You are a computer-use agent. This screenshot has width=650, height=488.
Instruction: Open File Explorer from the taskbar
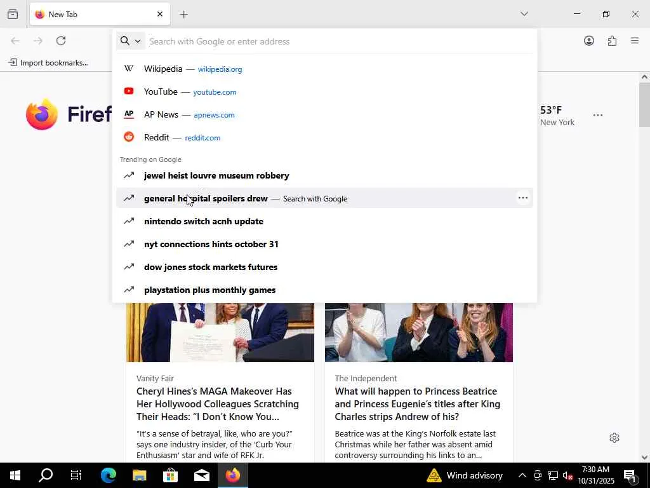coord(139,475)
